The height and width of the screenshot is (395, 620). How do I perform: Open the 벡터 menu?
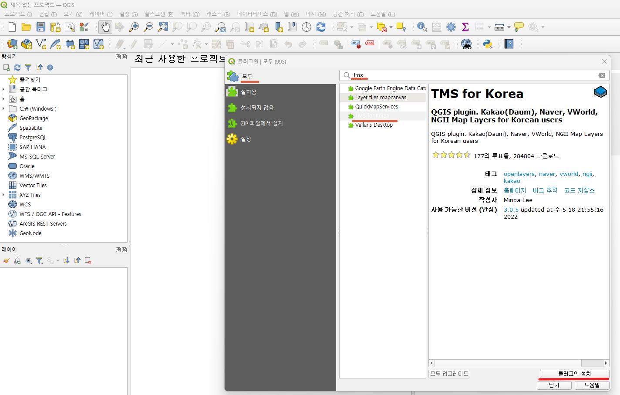[x=190, y=14]
